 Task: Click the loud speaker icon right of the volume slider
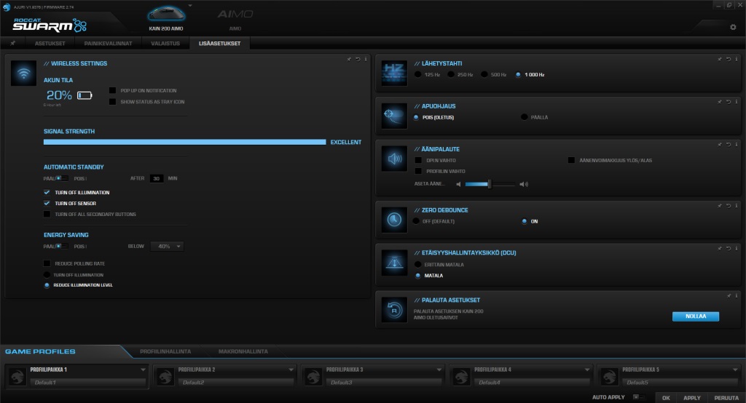click(524, 185)
